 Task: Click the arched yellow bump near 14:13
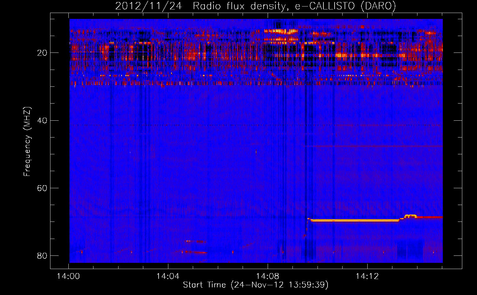[x=410, y=216]
